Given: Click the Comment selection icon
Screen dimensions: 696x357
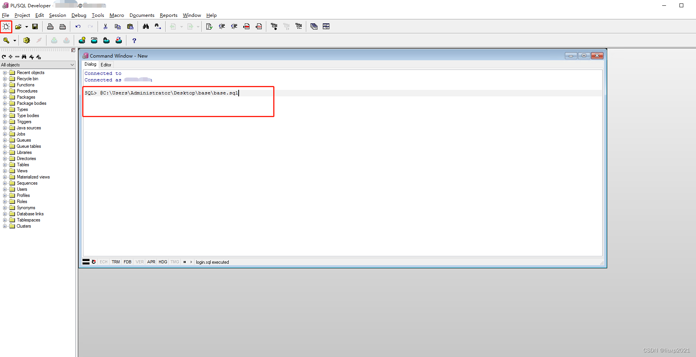Looking at the screenshot, I should tap(247, 26).
